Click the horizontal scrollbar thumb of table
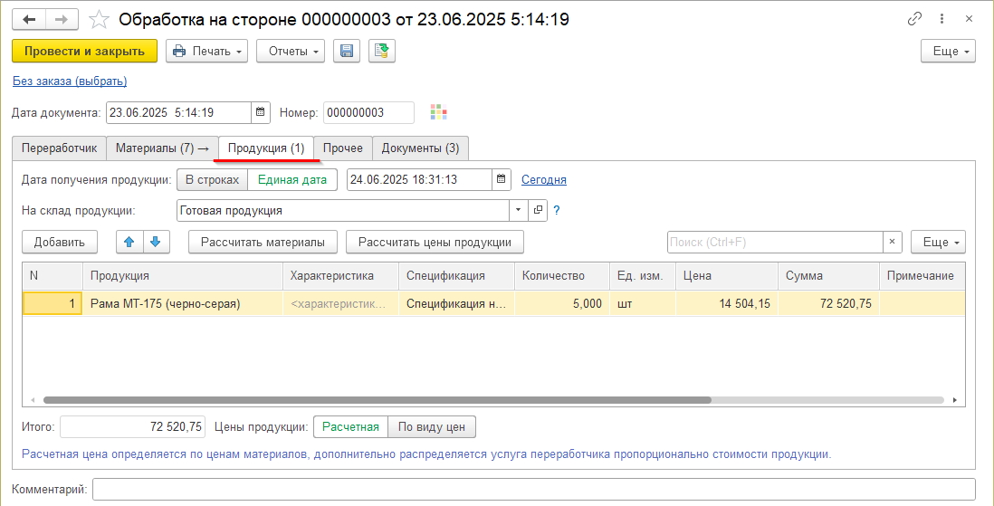 [x=378, y=400]
